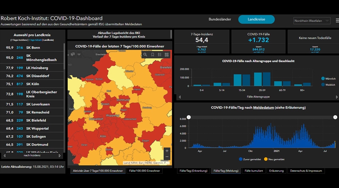Select SK Düsseldorf row
Image resolution: width=339 pixels, height=188 pixels.
(32, 76)
